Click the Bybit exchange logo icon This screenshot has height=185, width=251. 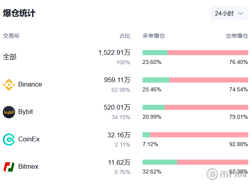(x=9, y=112)
